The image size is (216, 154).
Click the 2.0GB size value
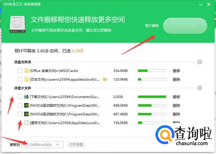(118, 97)
